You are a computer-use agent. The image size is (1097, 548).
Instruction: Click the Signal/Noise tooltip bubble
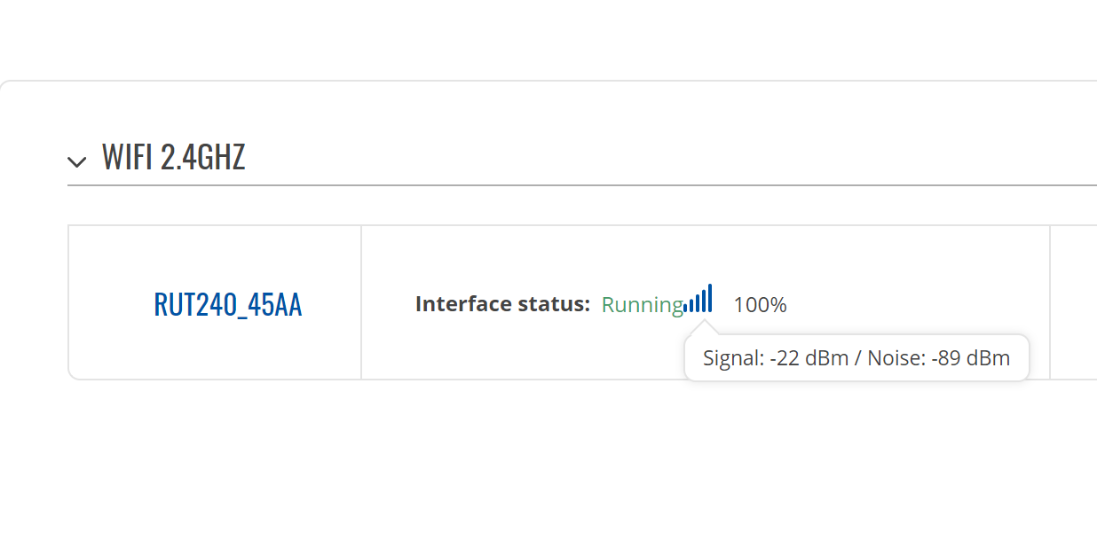pyautogui.click(x=856, y=358)
